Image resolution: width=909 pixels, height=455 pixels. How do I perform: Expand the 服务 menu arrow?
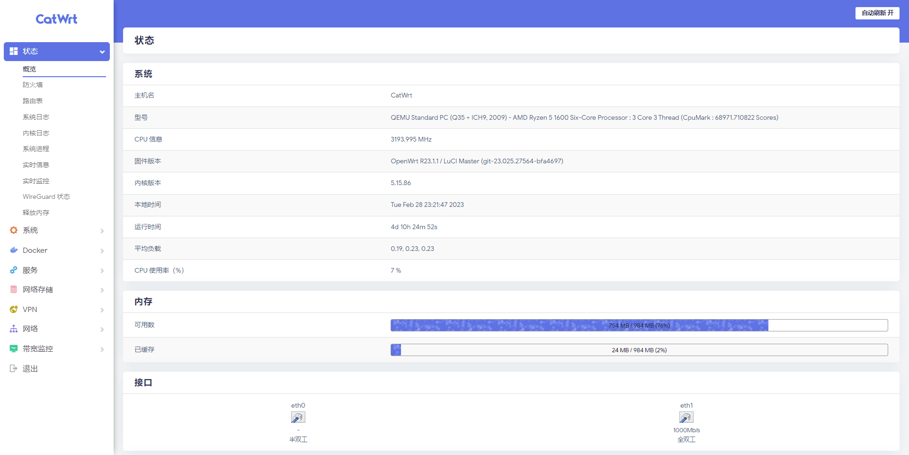[102, 270]
